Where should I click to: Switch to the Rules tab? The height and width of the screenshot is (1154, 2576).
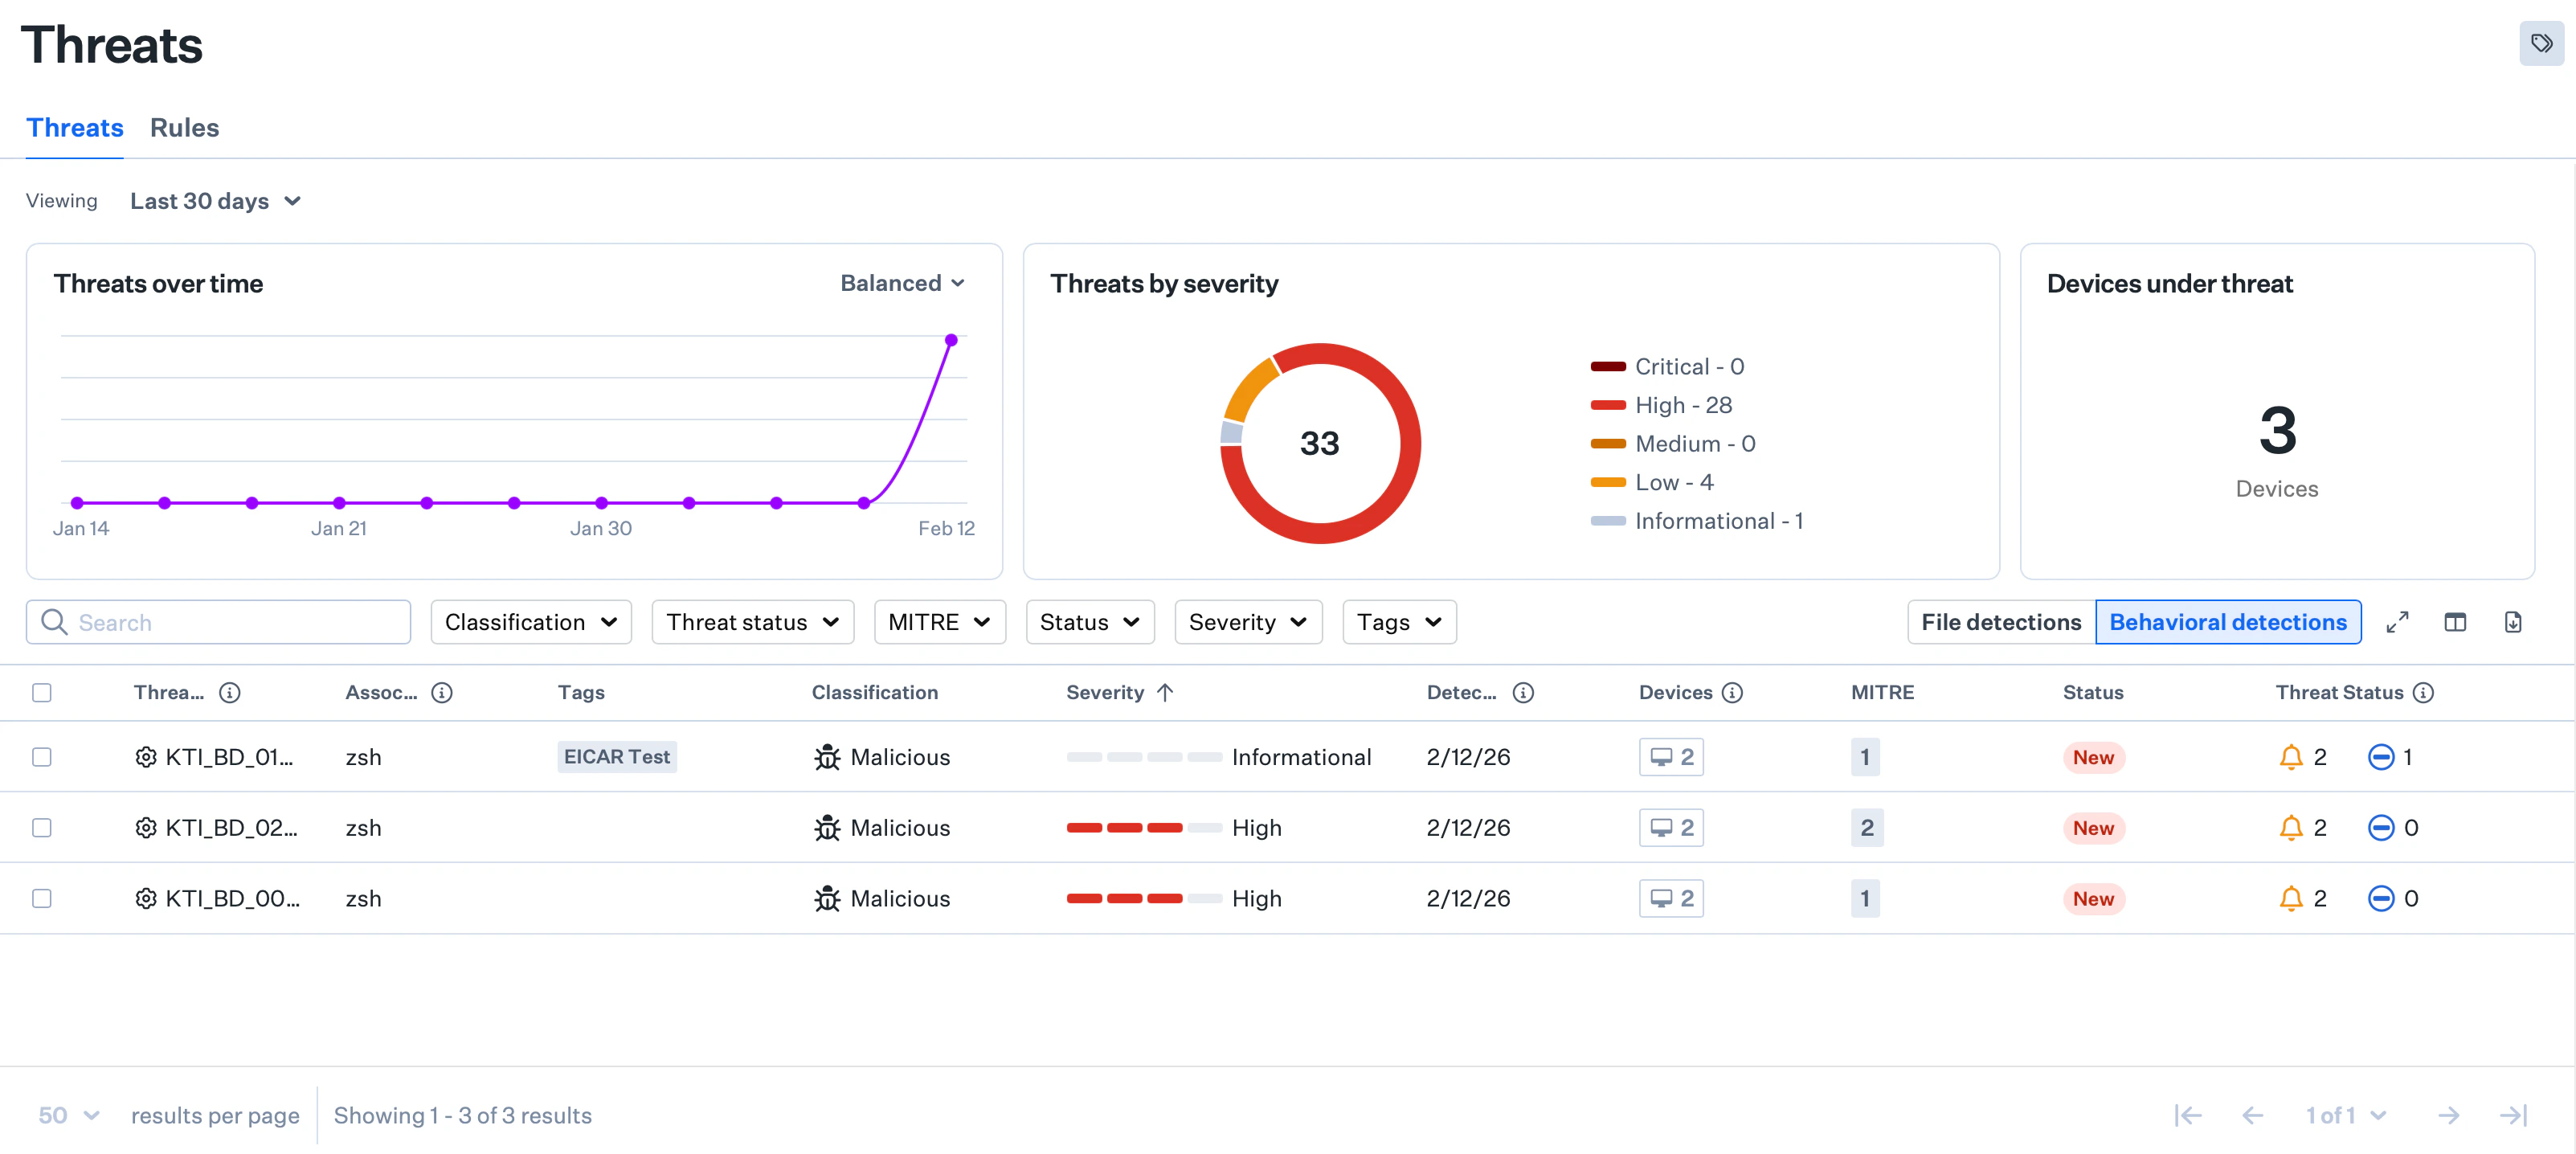[x=184, y=127]
